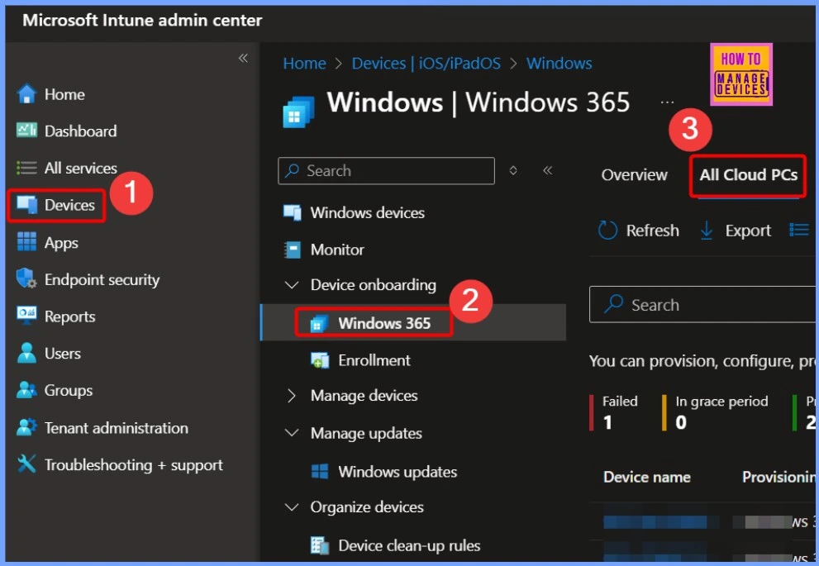Open All services in sidebar

point(80,168)
